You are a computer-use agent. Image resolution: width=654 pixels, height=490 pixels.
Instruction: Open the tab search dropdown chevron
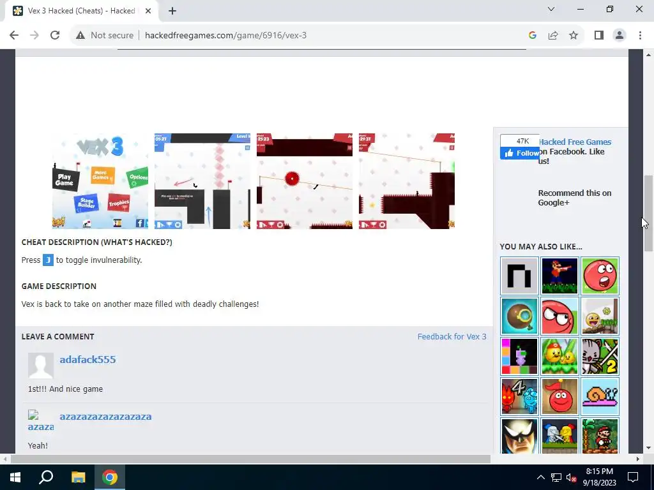coord(551,9)
